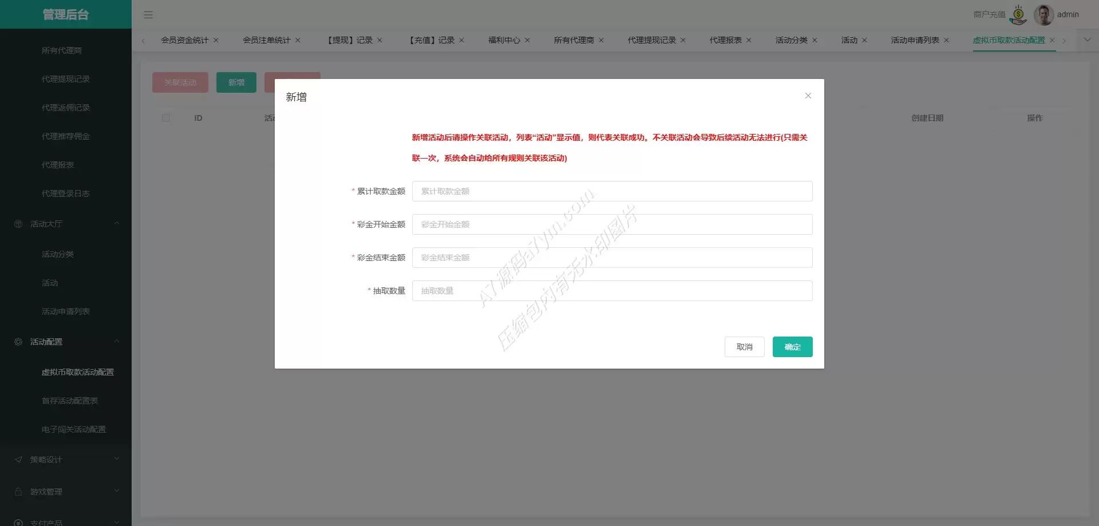The height and width of the screenshot is (526, 1099).
Task: Collapse the 活动大厅 sidebar group
Action: coord(117,223)
